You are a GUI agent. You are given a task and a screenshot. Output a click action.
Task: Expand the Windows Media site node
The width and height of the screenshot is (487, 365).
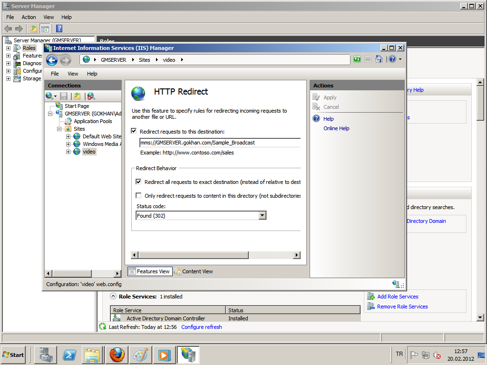click(68, 144)
